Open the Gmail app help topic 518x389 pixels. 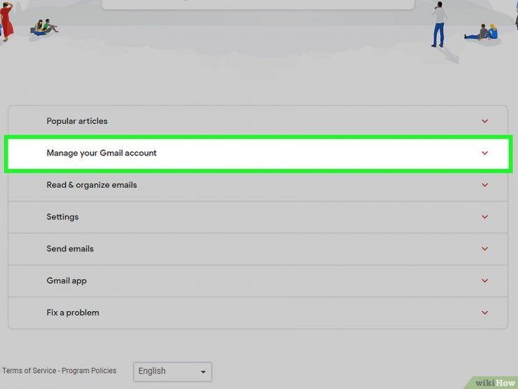66,281
